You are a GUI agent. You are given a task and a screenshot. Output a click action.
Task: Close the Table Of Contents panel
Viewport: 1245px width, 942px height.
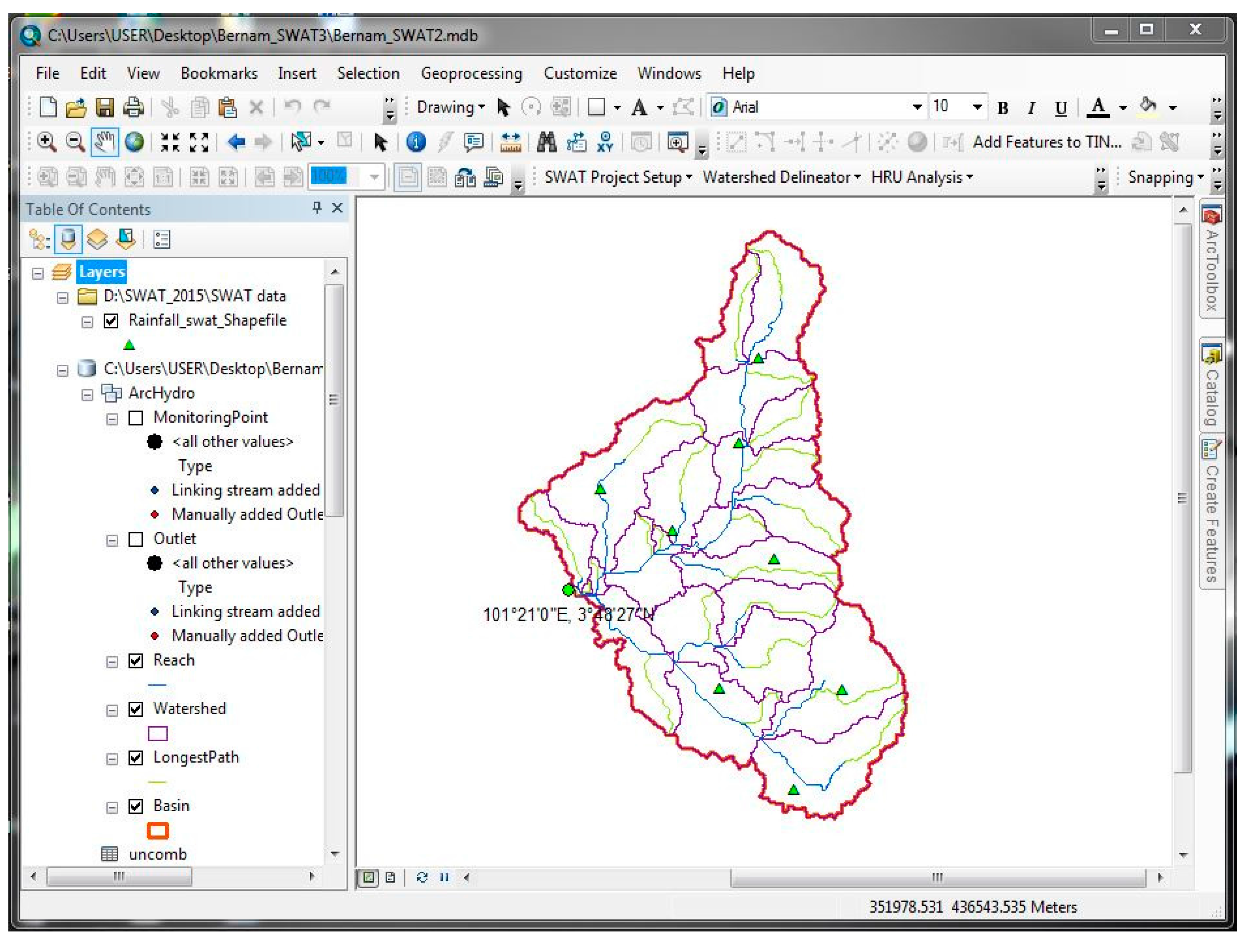pyautogui.click(x=337, y=208)
